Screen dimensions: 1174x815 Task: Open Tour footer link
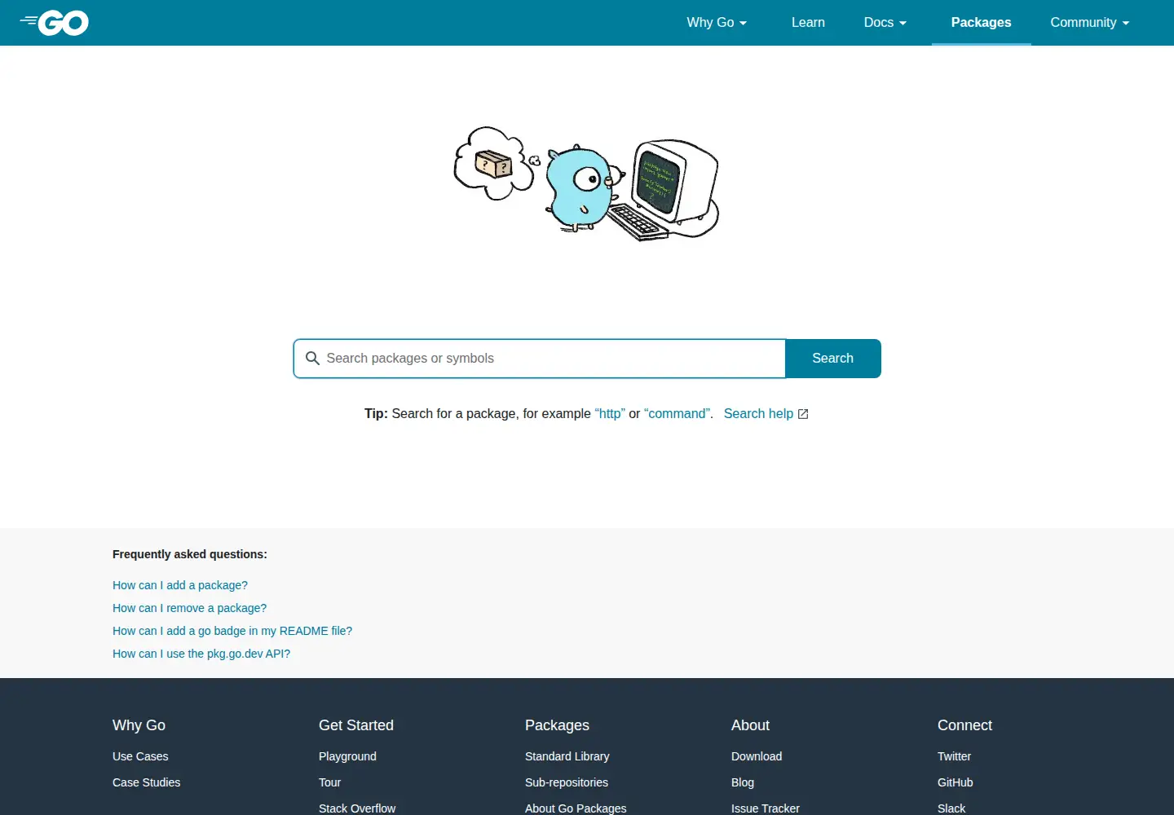tap(329, 782)
